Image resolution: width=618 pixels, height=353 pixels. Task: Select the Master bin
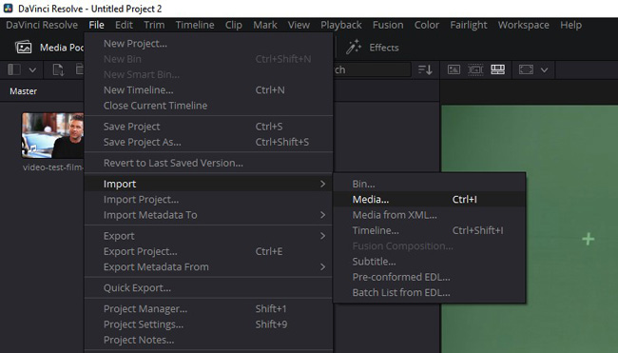[23, 91]
